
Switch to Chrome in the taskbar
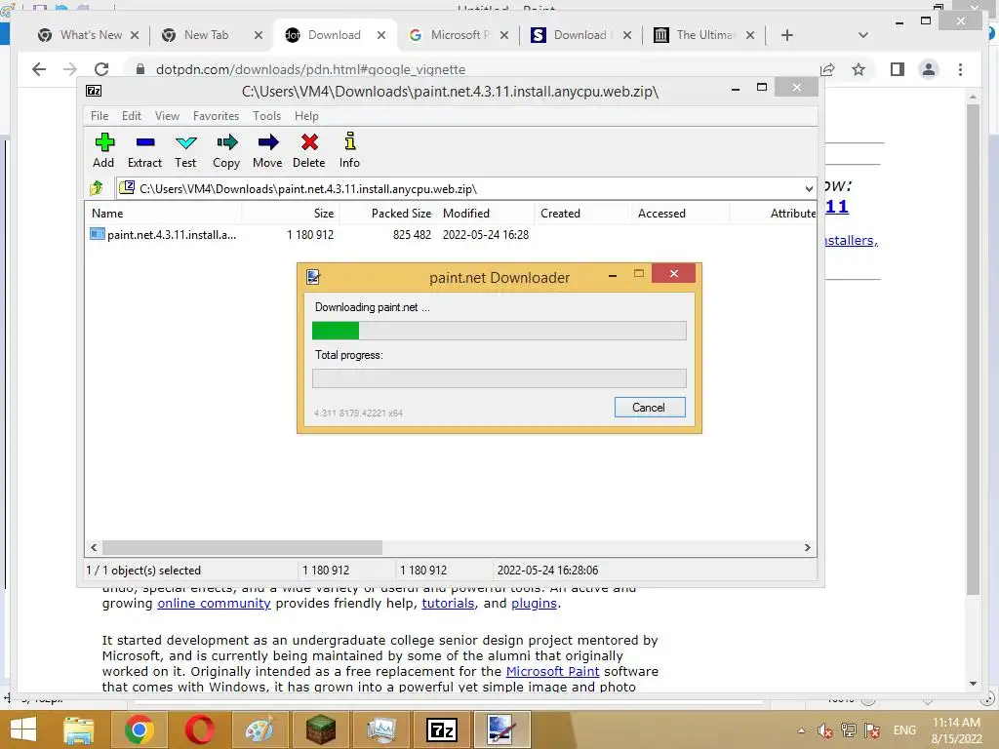pyautogui.click(x=139, y=729)
